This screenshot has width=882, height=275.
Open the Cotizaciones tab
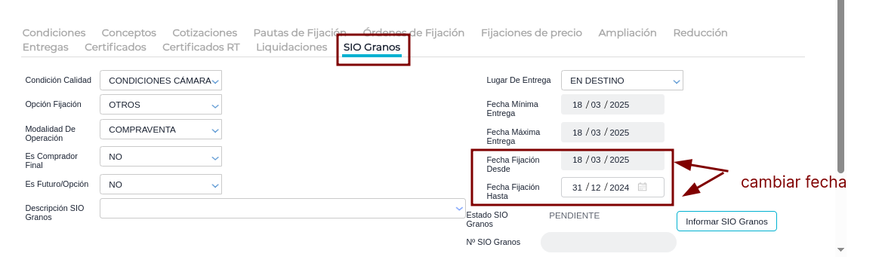(x=205, y=33)
